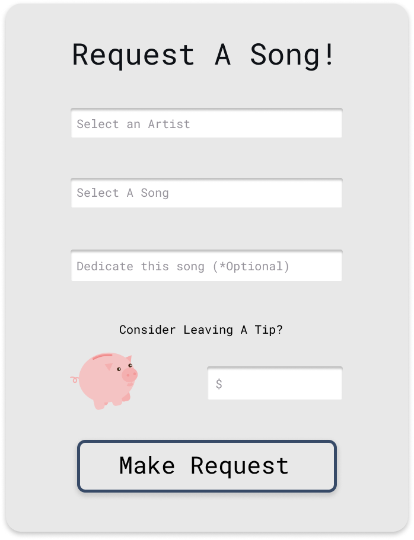Click the Consider Leaving A Tip? label
Screen dimensions: 414x540
[200, 330]
